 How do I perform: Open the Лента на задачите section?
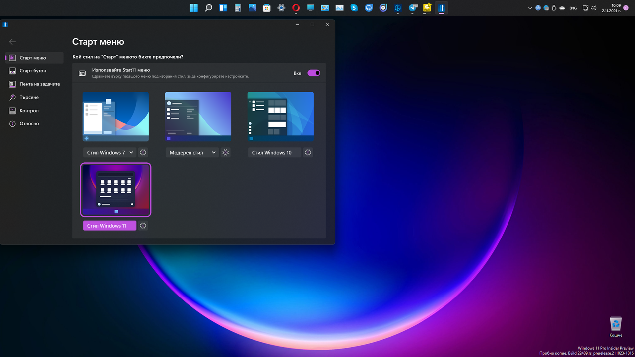[35, 84]
